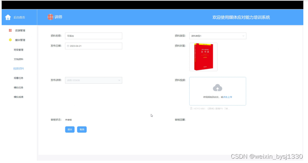Open the 资料类型 dropdown arrow
This screenshot has width=308, height=163.
[243, 36]
